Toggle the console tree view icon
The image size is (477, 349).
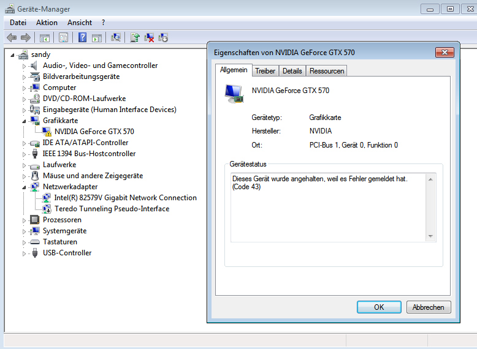[x=44, y=38]
